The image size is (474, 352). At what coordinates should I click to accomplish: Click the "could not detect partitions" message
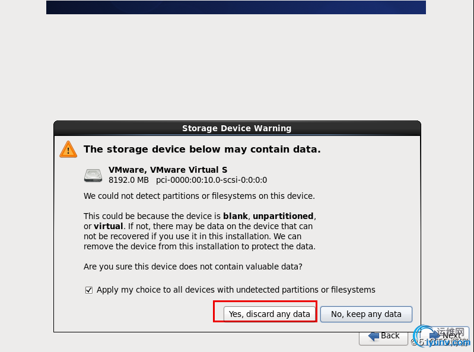[x=199, y=196]
